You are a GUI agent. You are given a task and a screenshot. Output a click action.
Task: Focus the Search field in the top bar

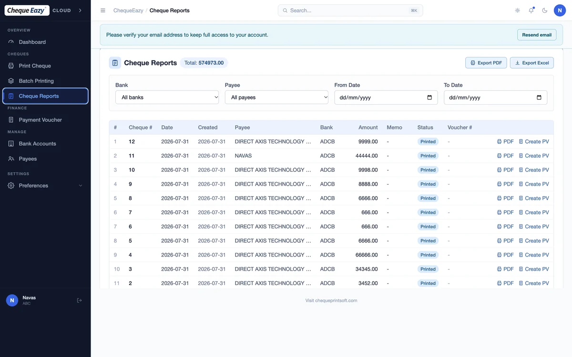point(350,10)
